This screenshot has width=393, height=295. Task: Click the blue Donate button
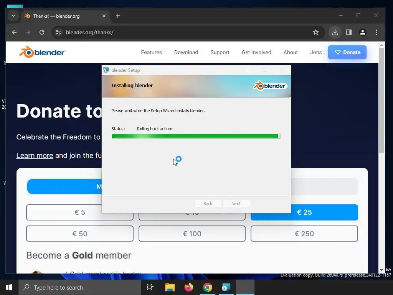(347, 52)
